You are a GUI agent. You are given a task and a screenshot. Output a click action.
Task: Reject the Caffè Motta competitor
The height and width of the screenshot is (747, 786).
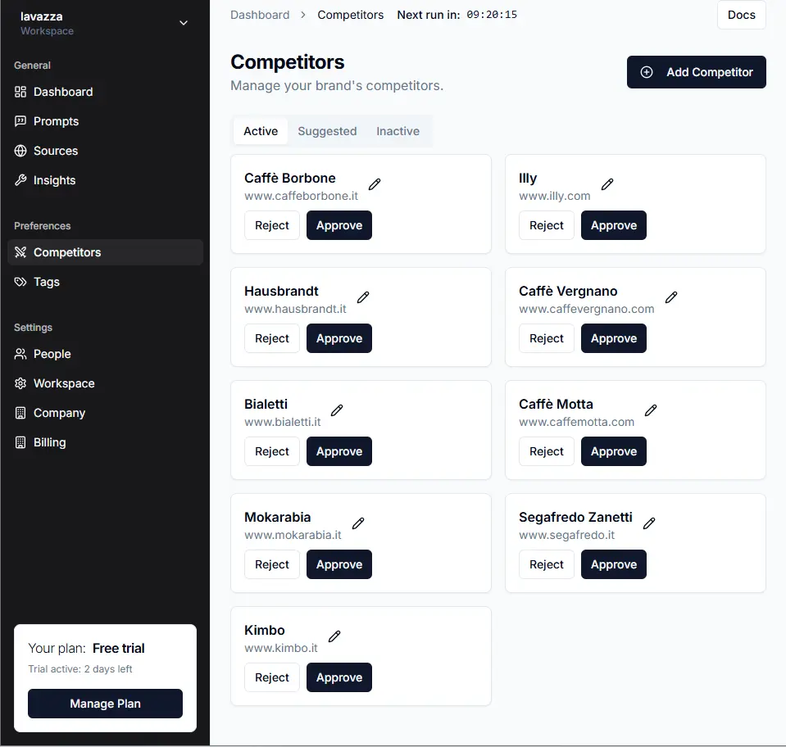(547, 451)
